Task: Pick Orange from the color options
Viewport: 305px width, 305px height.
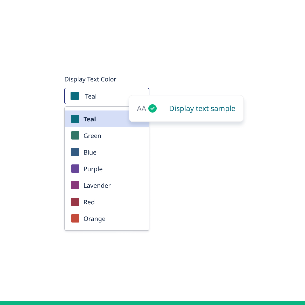Action: point(94,219)
